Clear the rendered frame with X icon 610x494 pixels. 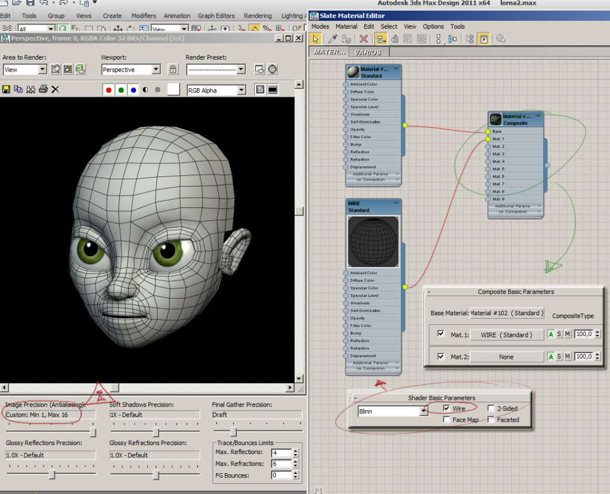(x=55, y=89)
